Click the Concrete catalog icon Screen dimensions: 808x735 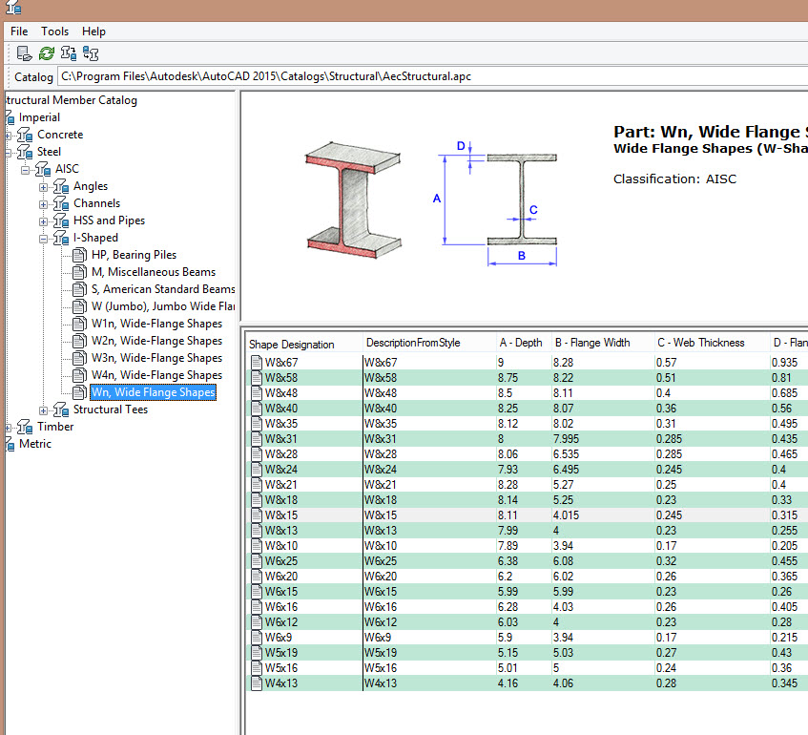[x=23, y=134]
